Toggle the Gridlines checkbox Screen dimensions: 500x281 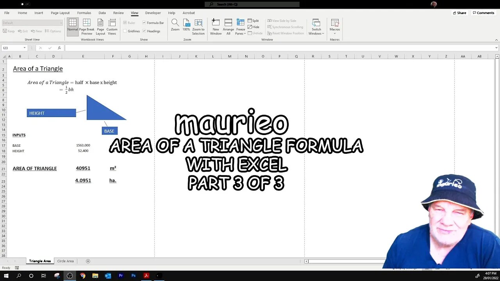pyautogui.click(x=131, y=31)
